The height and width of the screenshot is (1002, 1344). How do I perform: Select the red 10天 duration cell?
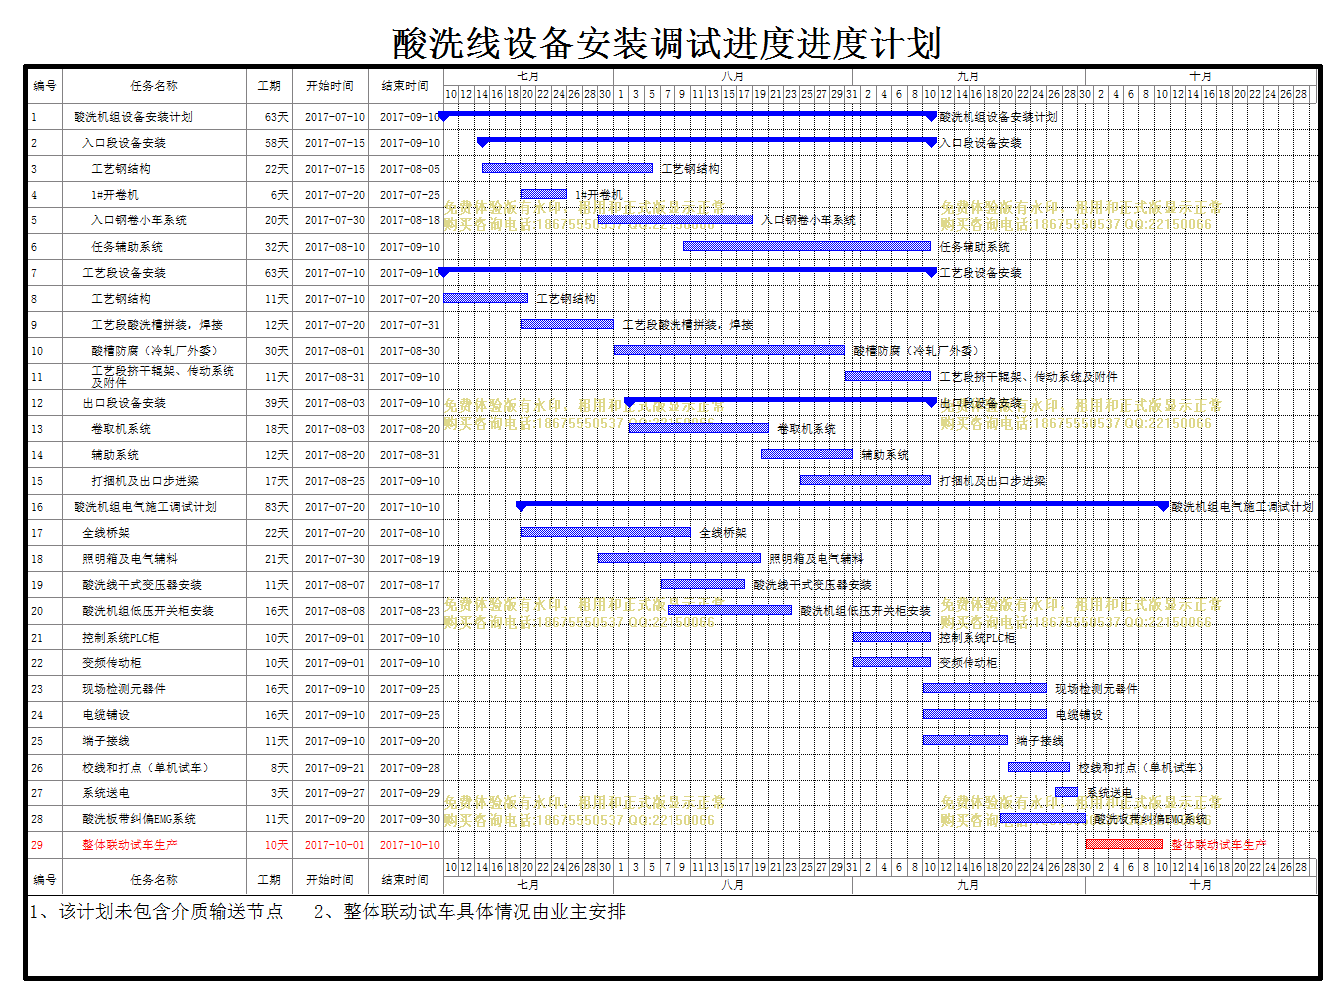point(277,845)
